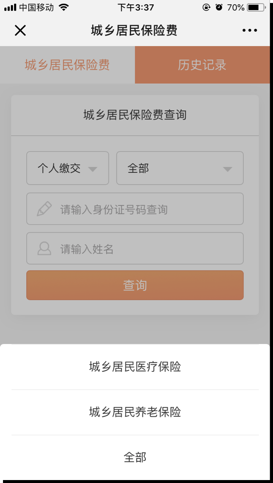This screenshot has width=273, height=483.
Task: Switch to the 城乡居民保险费 tab
Action: (67, 65)
